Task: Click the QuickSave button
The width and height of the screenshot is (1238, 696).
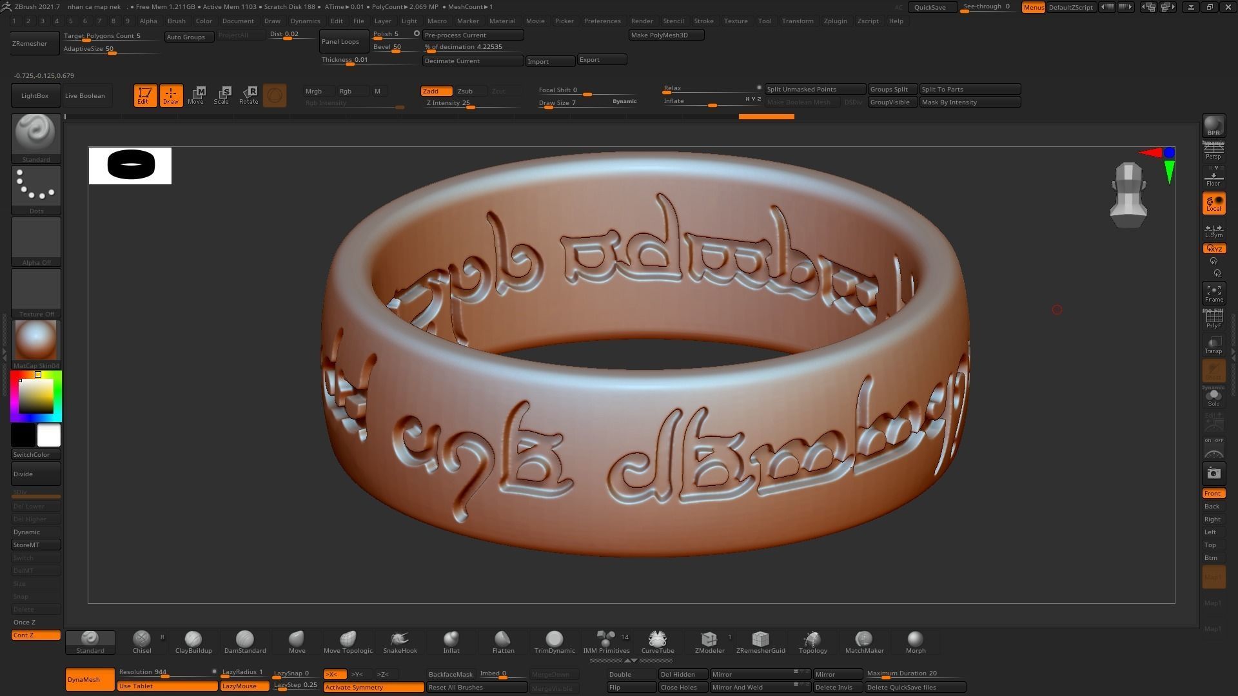Action: click(932, 7)
